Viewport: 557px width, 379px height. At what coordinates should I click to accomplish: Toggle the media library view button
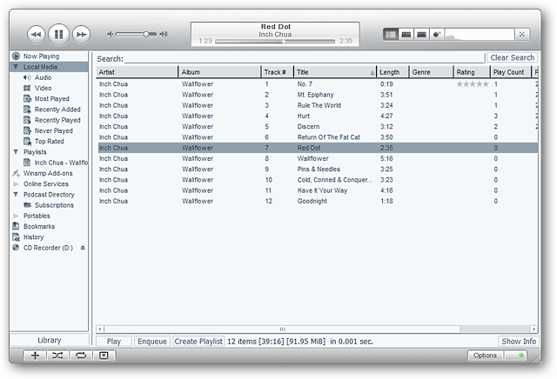391,35
